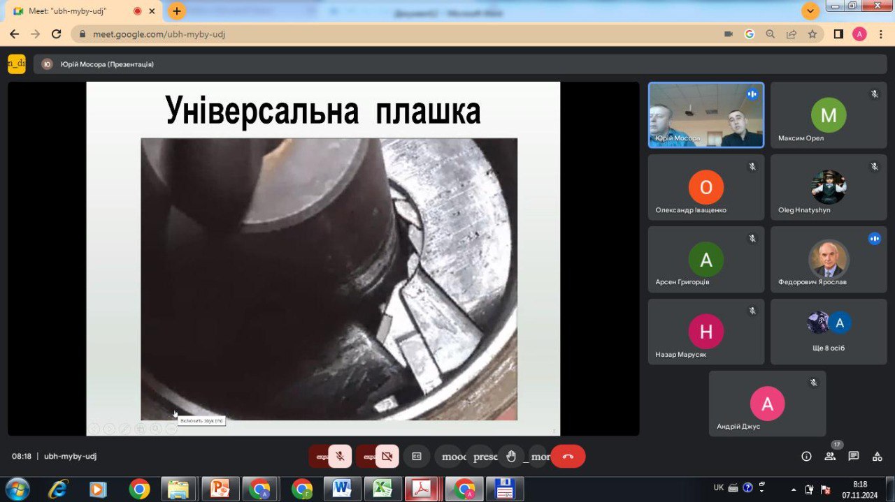Raise hand in the meeting
Image resolution: width=895 pixels, height=502 pixels.
(x=511, y=457)
